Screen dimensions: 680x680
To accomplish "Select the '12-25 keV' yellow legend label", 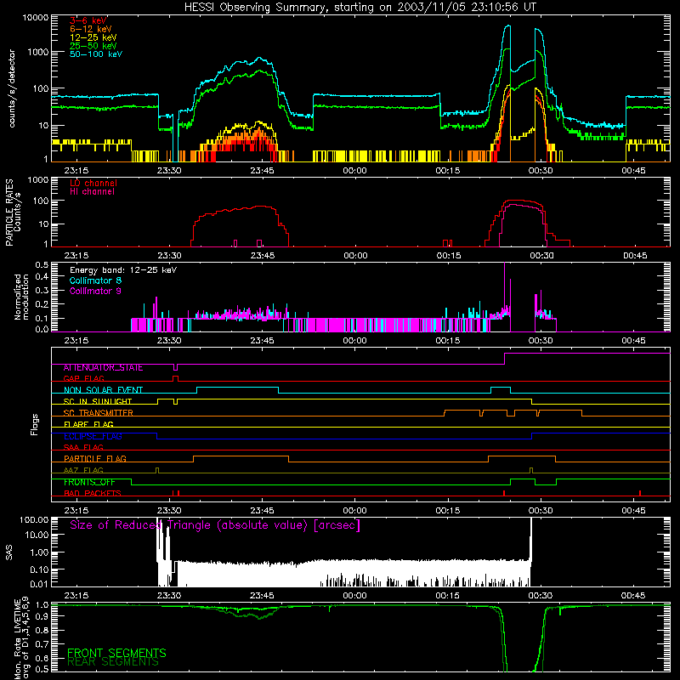I will (x=93, y=37).
